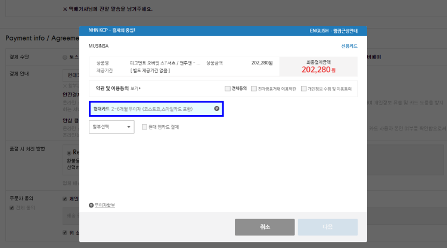
Task: Select the 신용카드 tab link
Action: tap(349, 45)
